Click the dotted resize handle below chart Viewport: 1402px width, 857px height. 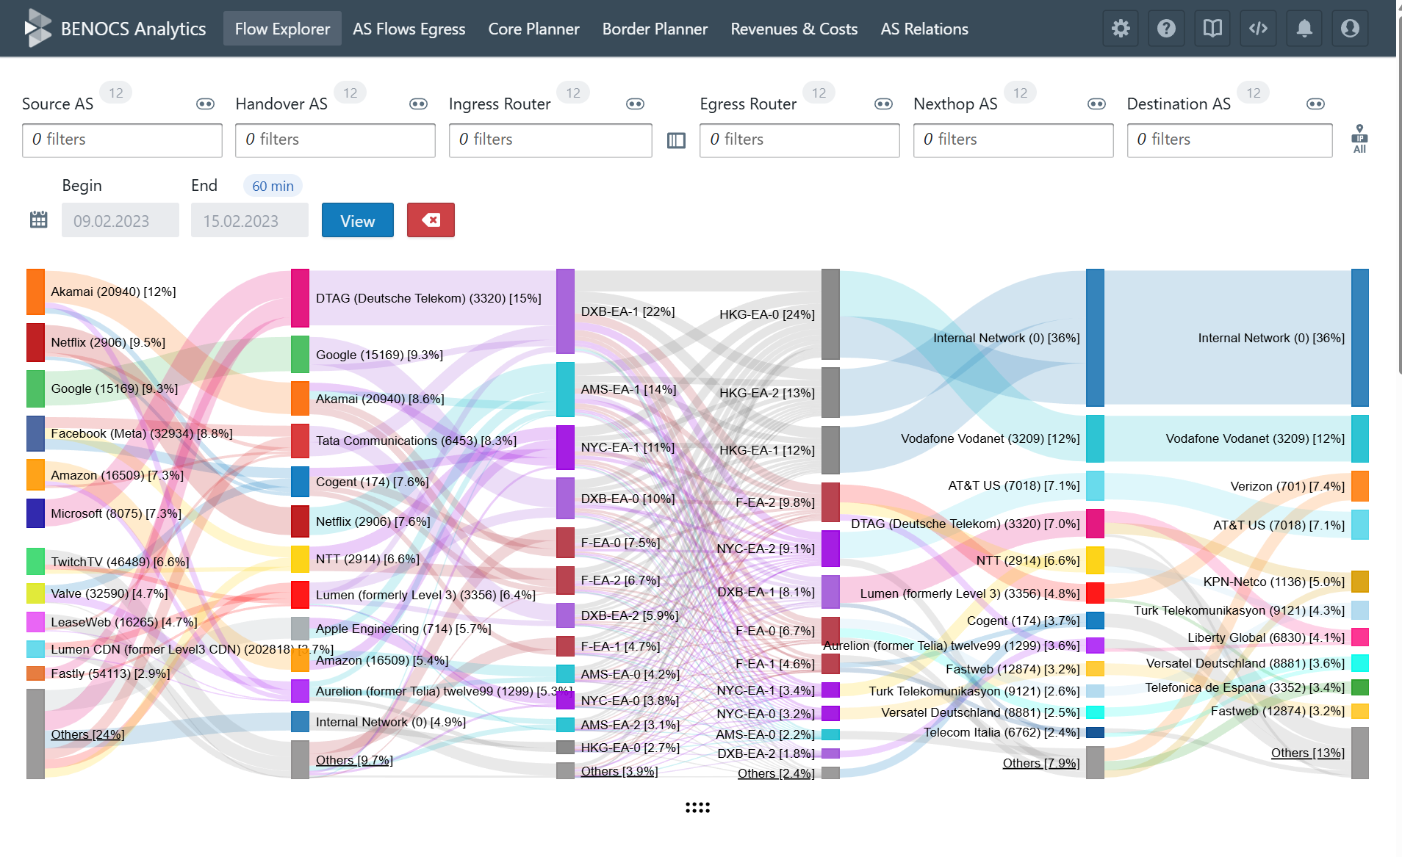click(x=697, y=807)
